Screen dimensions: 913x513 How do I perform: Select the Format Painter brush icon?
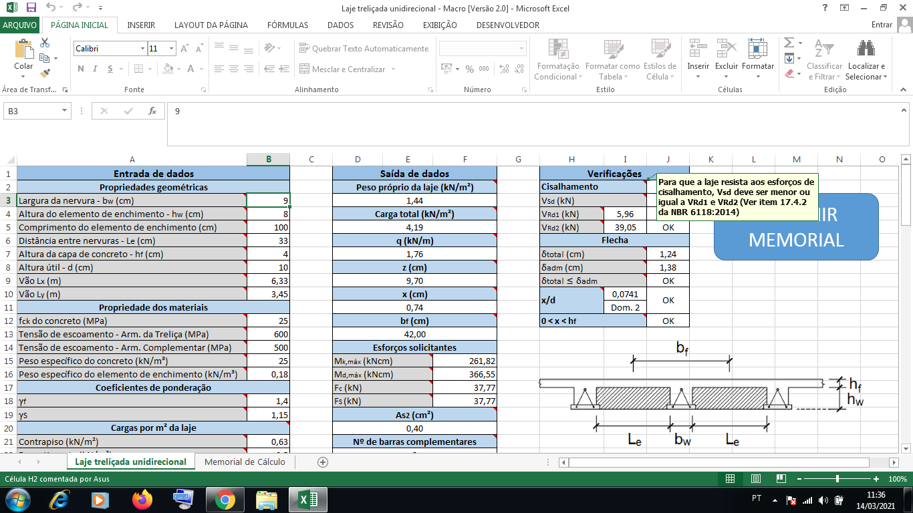click(45, 73)
